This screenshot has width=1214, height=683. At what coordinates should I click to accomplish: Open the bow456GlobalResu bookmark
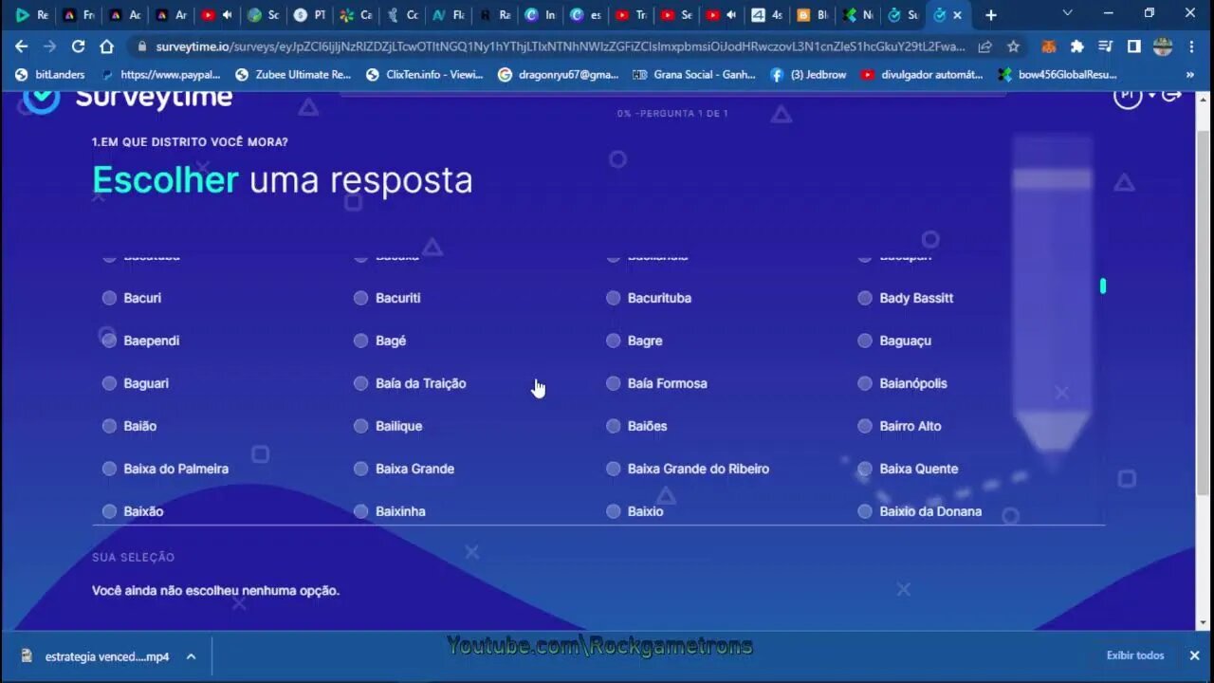click(1058, 74)
